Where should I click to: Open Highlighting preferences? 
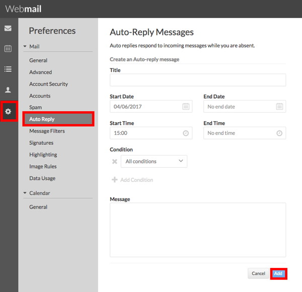[43, 155]
